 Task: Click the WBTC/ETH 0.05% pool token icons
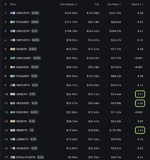13,40
